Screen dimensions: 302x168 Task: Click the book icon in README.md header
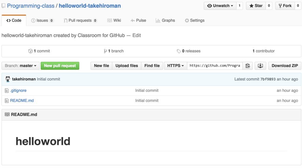coord(7,114)
